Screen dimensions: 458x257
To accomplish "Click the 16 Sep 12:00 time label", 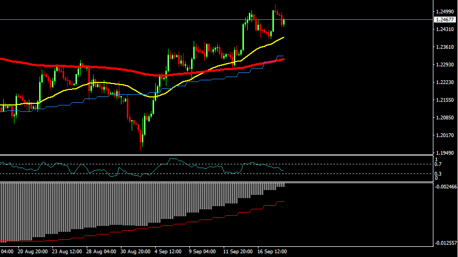I will click(x=272, y=252).
